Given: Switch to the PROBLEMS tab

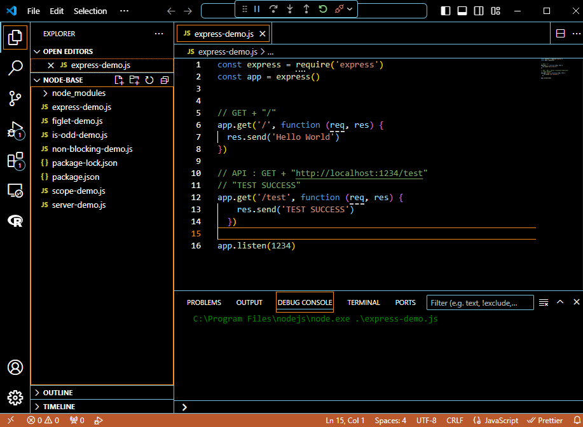Looking at the screenshot, I should (203, 302).
